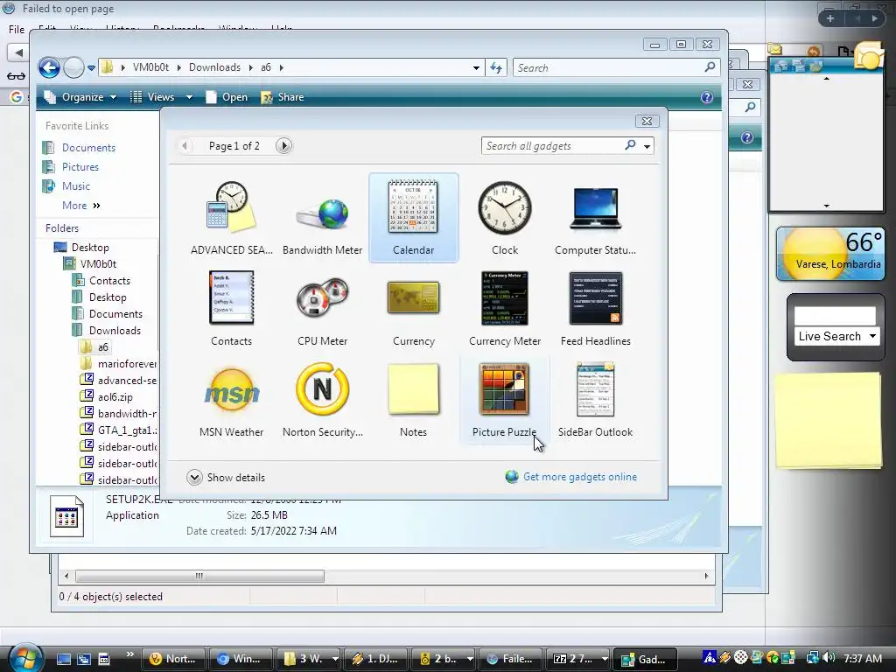This screenshot has height=672, width=896.
Task: Open gadget search options dropdown arrow
Action: pyautogui.click(x=647, y=146)
